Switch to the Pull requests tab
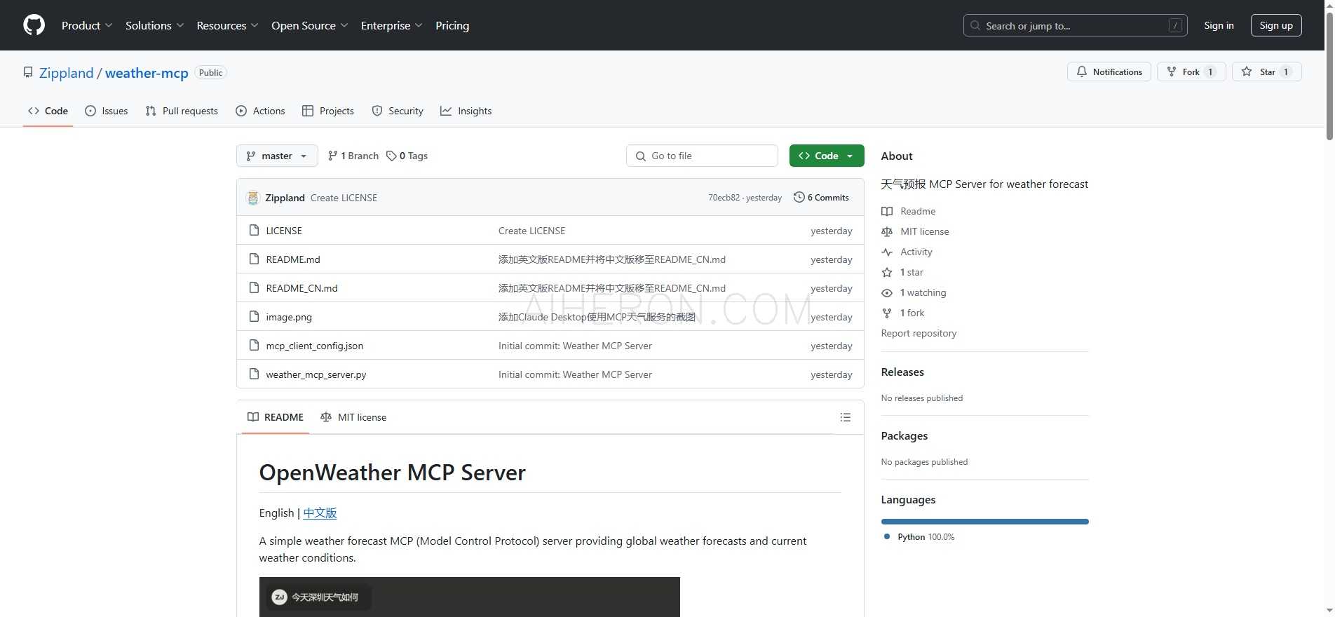The image size is (1335, 617). 182,111
